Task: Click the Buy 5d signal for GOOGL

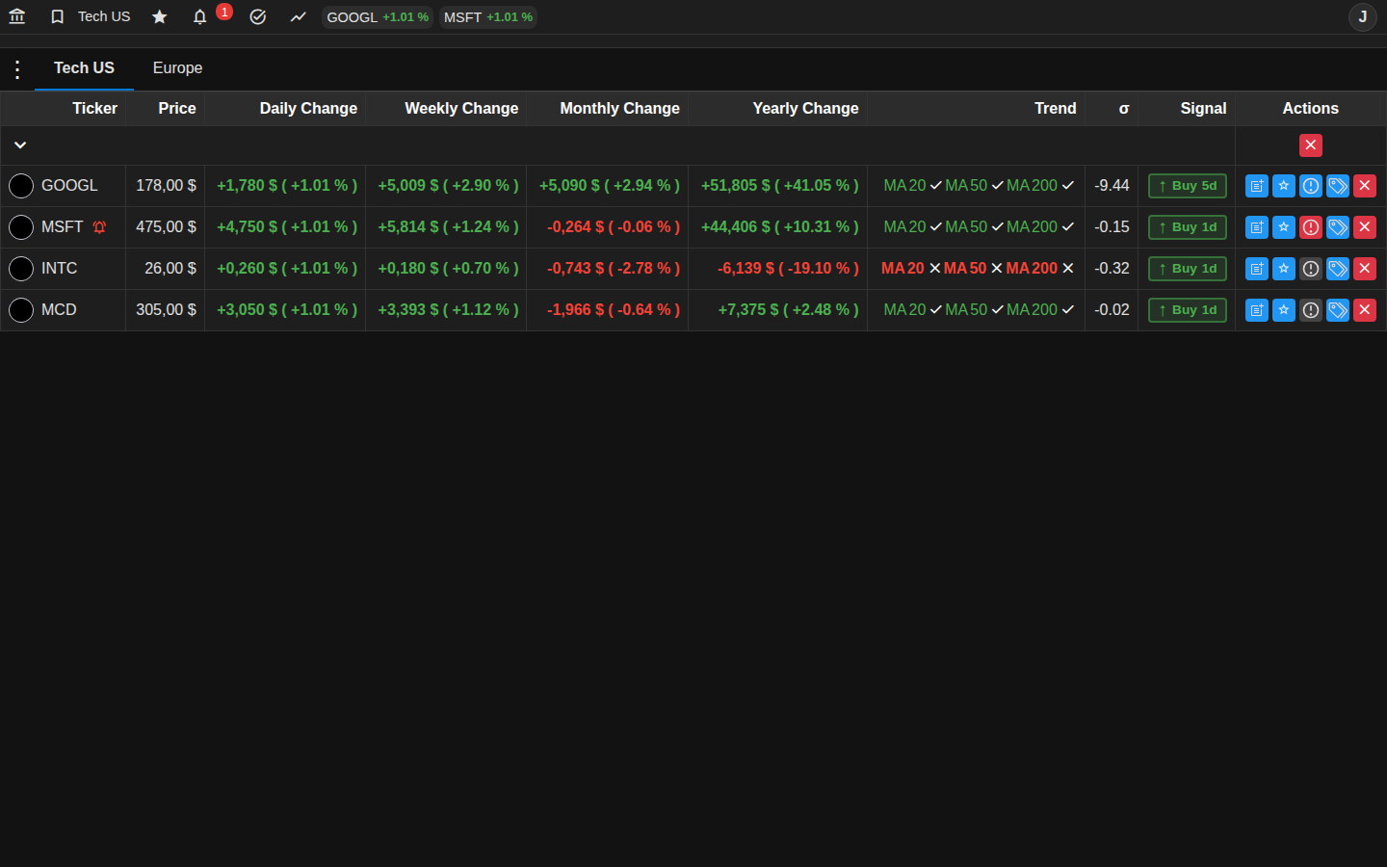Action: tap(1188, 186)
